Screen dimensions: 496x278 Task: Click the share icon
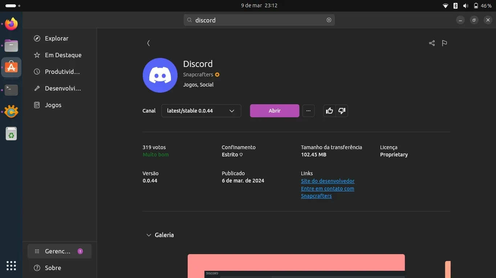(x=432, y=43)
